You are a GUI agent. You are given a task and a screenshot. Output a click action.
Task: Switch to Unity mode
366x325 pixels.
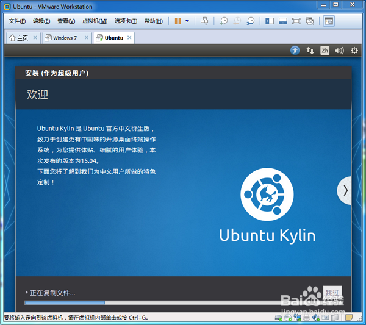coord(310,21)
